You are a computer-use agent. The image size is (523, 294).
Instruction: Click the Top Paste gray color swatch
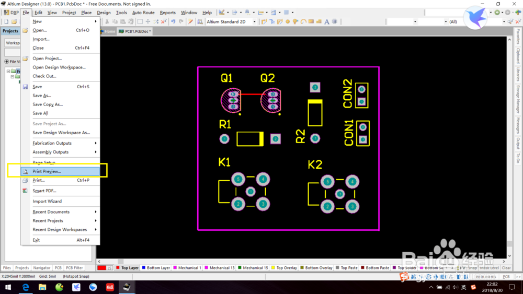337,268
